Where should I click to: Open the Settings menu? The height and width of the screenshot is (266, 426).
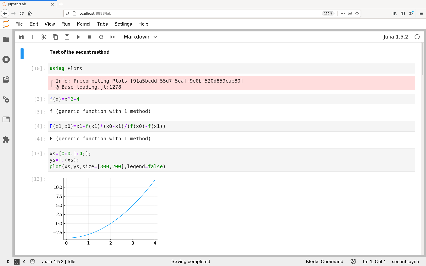pos(123,24)
